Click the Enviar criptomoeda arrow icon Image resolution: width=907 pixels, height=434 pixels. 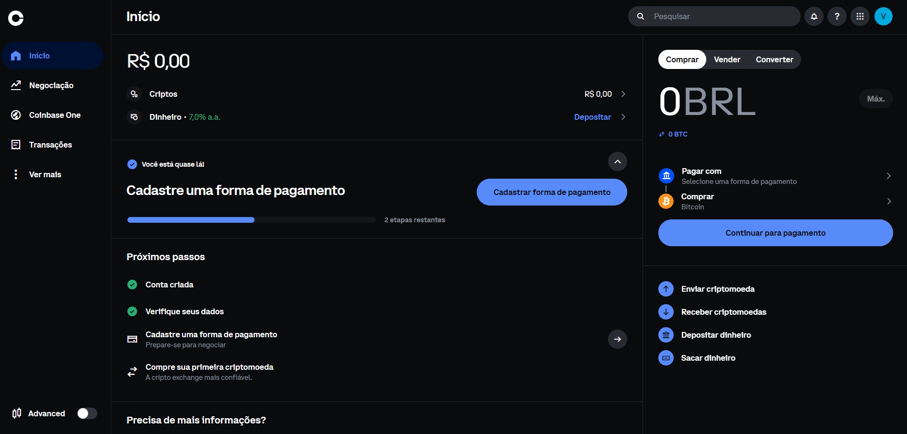coord(666,288)
